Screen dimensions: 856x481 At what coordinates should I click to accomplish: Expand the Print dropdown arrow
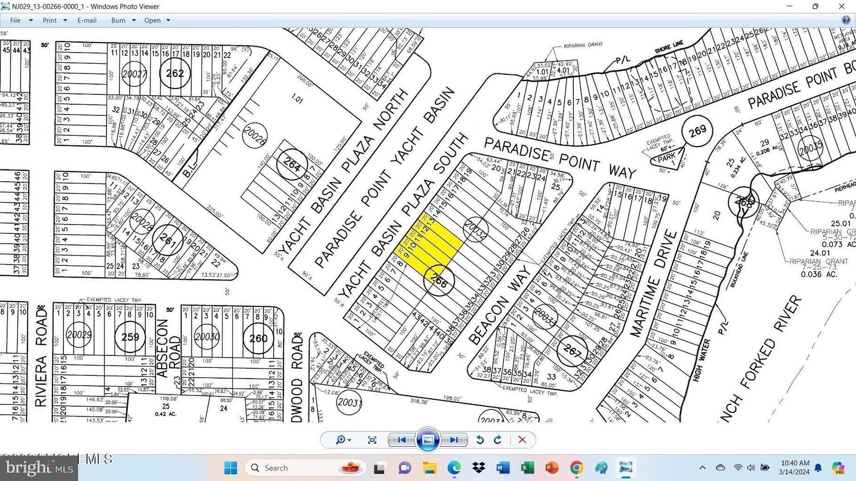pos(65,20)
